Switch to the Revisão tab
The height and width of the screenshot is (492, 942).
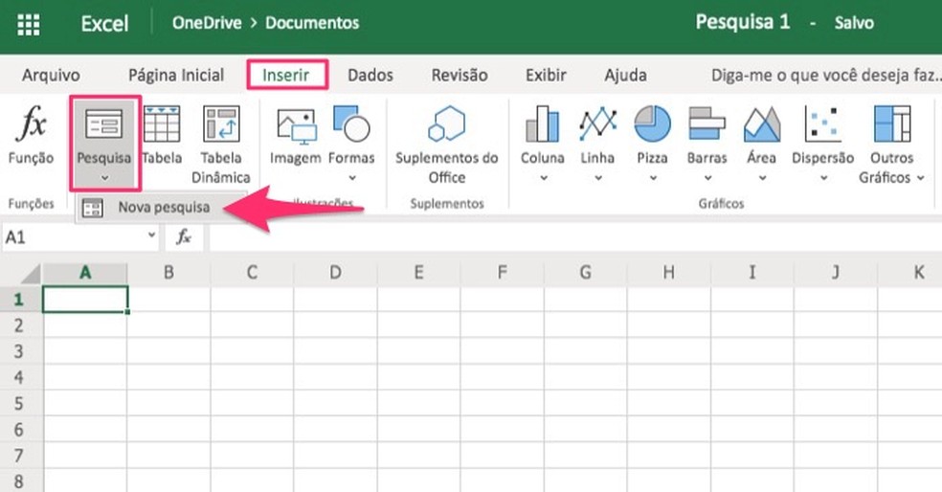460,75
